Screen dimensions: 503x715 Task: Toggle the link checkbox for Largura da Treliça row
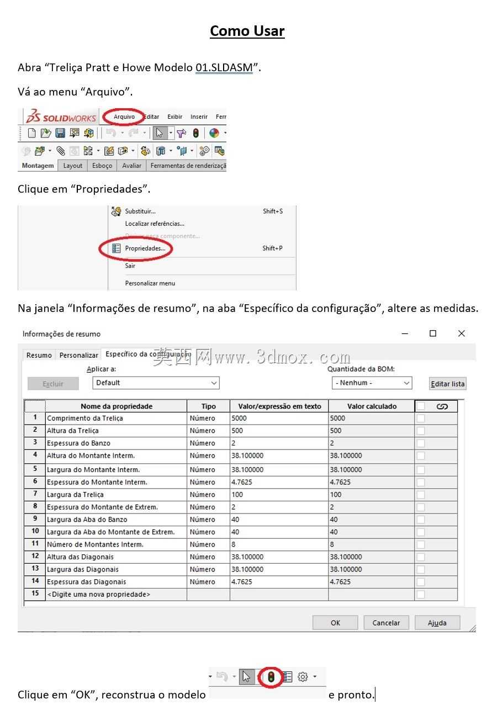click(x=421, y=495)
